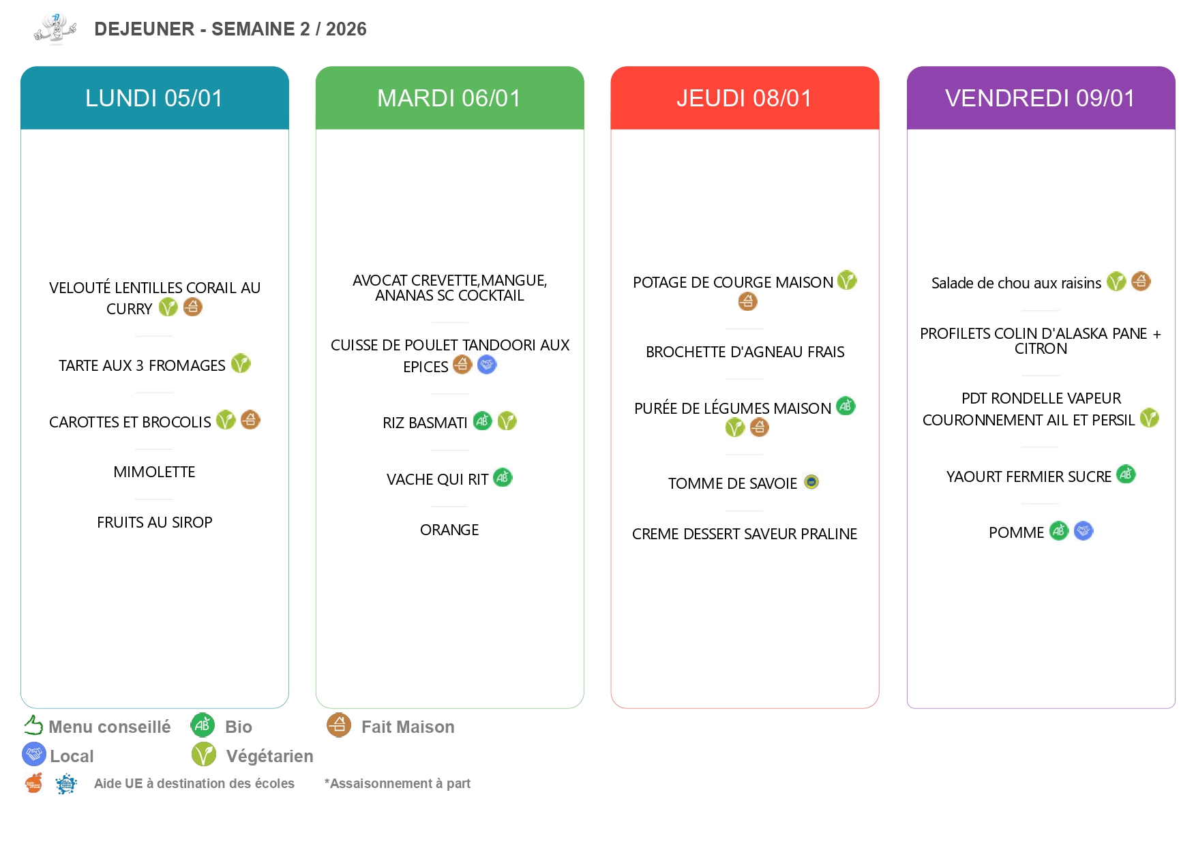Click the vegetarian icon next to TARTE AUX 3 FROMAGES
Viewport: 1196px width, 846px height.
pyautogui.click(x=241, y=364)
